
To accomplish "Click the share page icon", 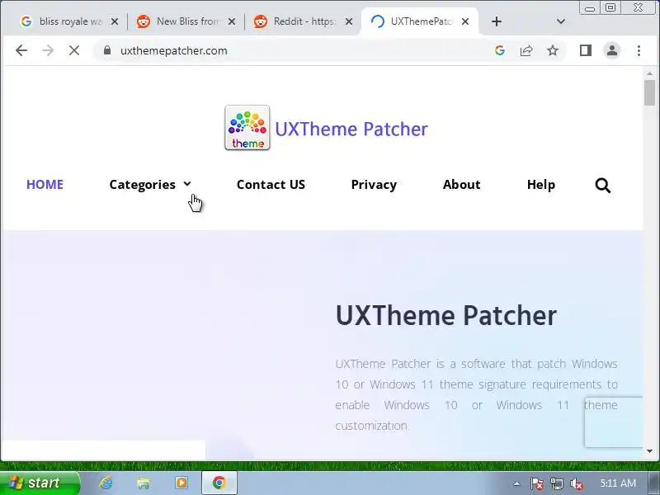I will 526,50.
